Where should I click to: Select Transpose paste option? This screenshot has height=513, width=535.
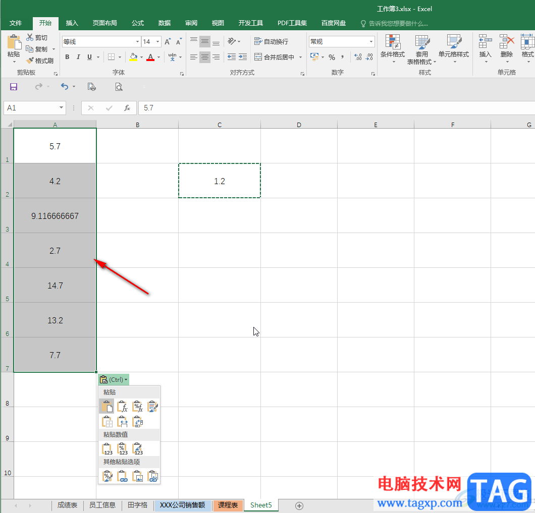click(137, 422)
